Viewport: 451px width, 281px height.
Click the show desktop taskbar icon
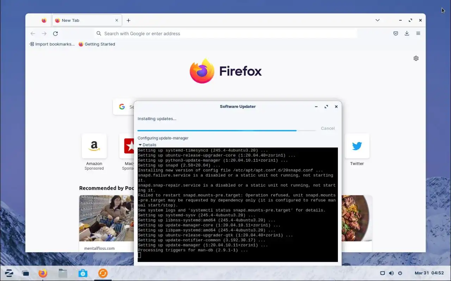click(x=25, y=273)
